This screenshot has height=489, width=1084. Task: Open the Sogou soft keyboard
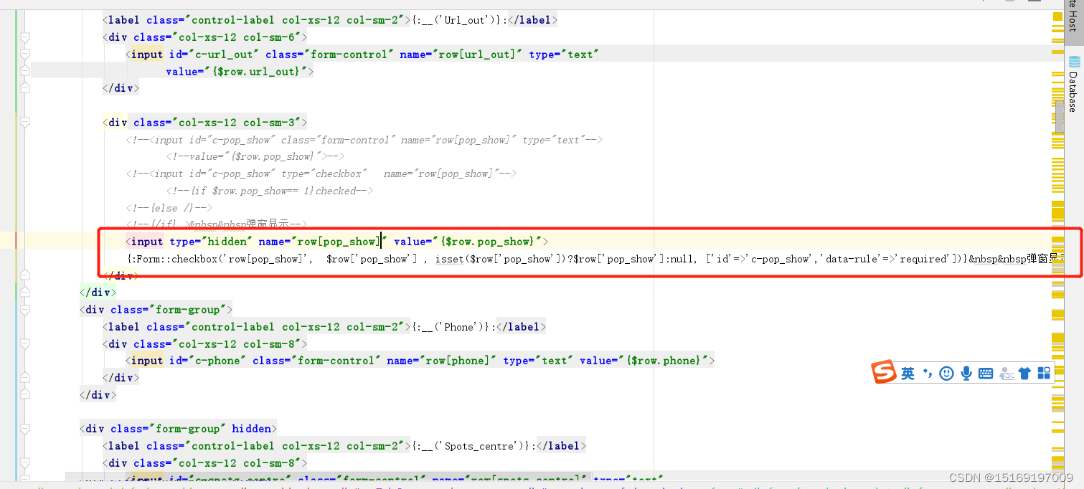(986, 374)
